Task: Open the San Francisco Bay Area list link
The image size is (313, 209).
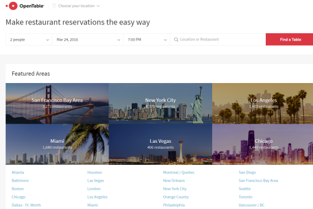Action: (x=258, y=181)
